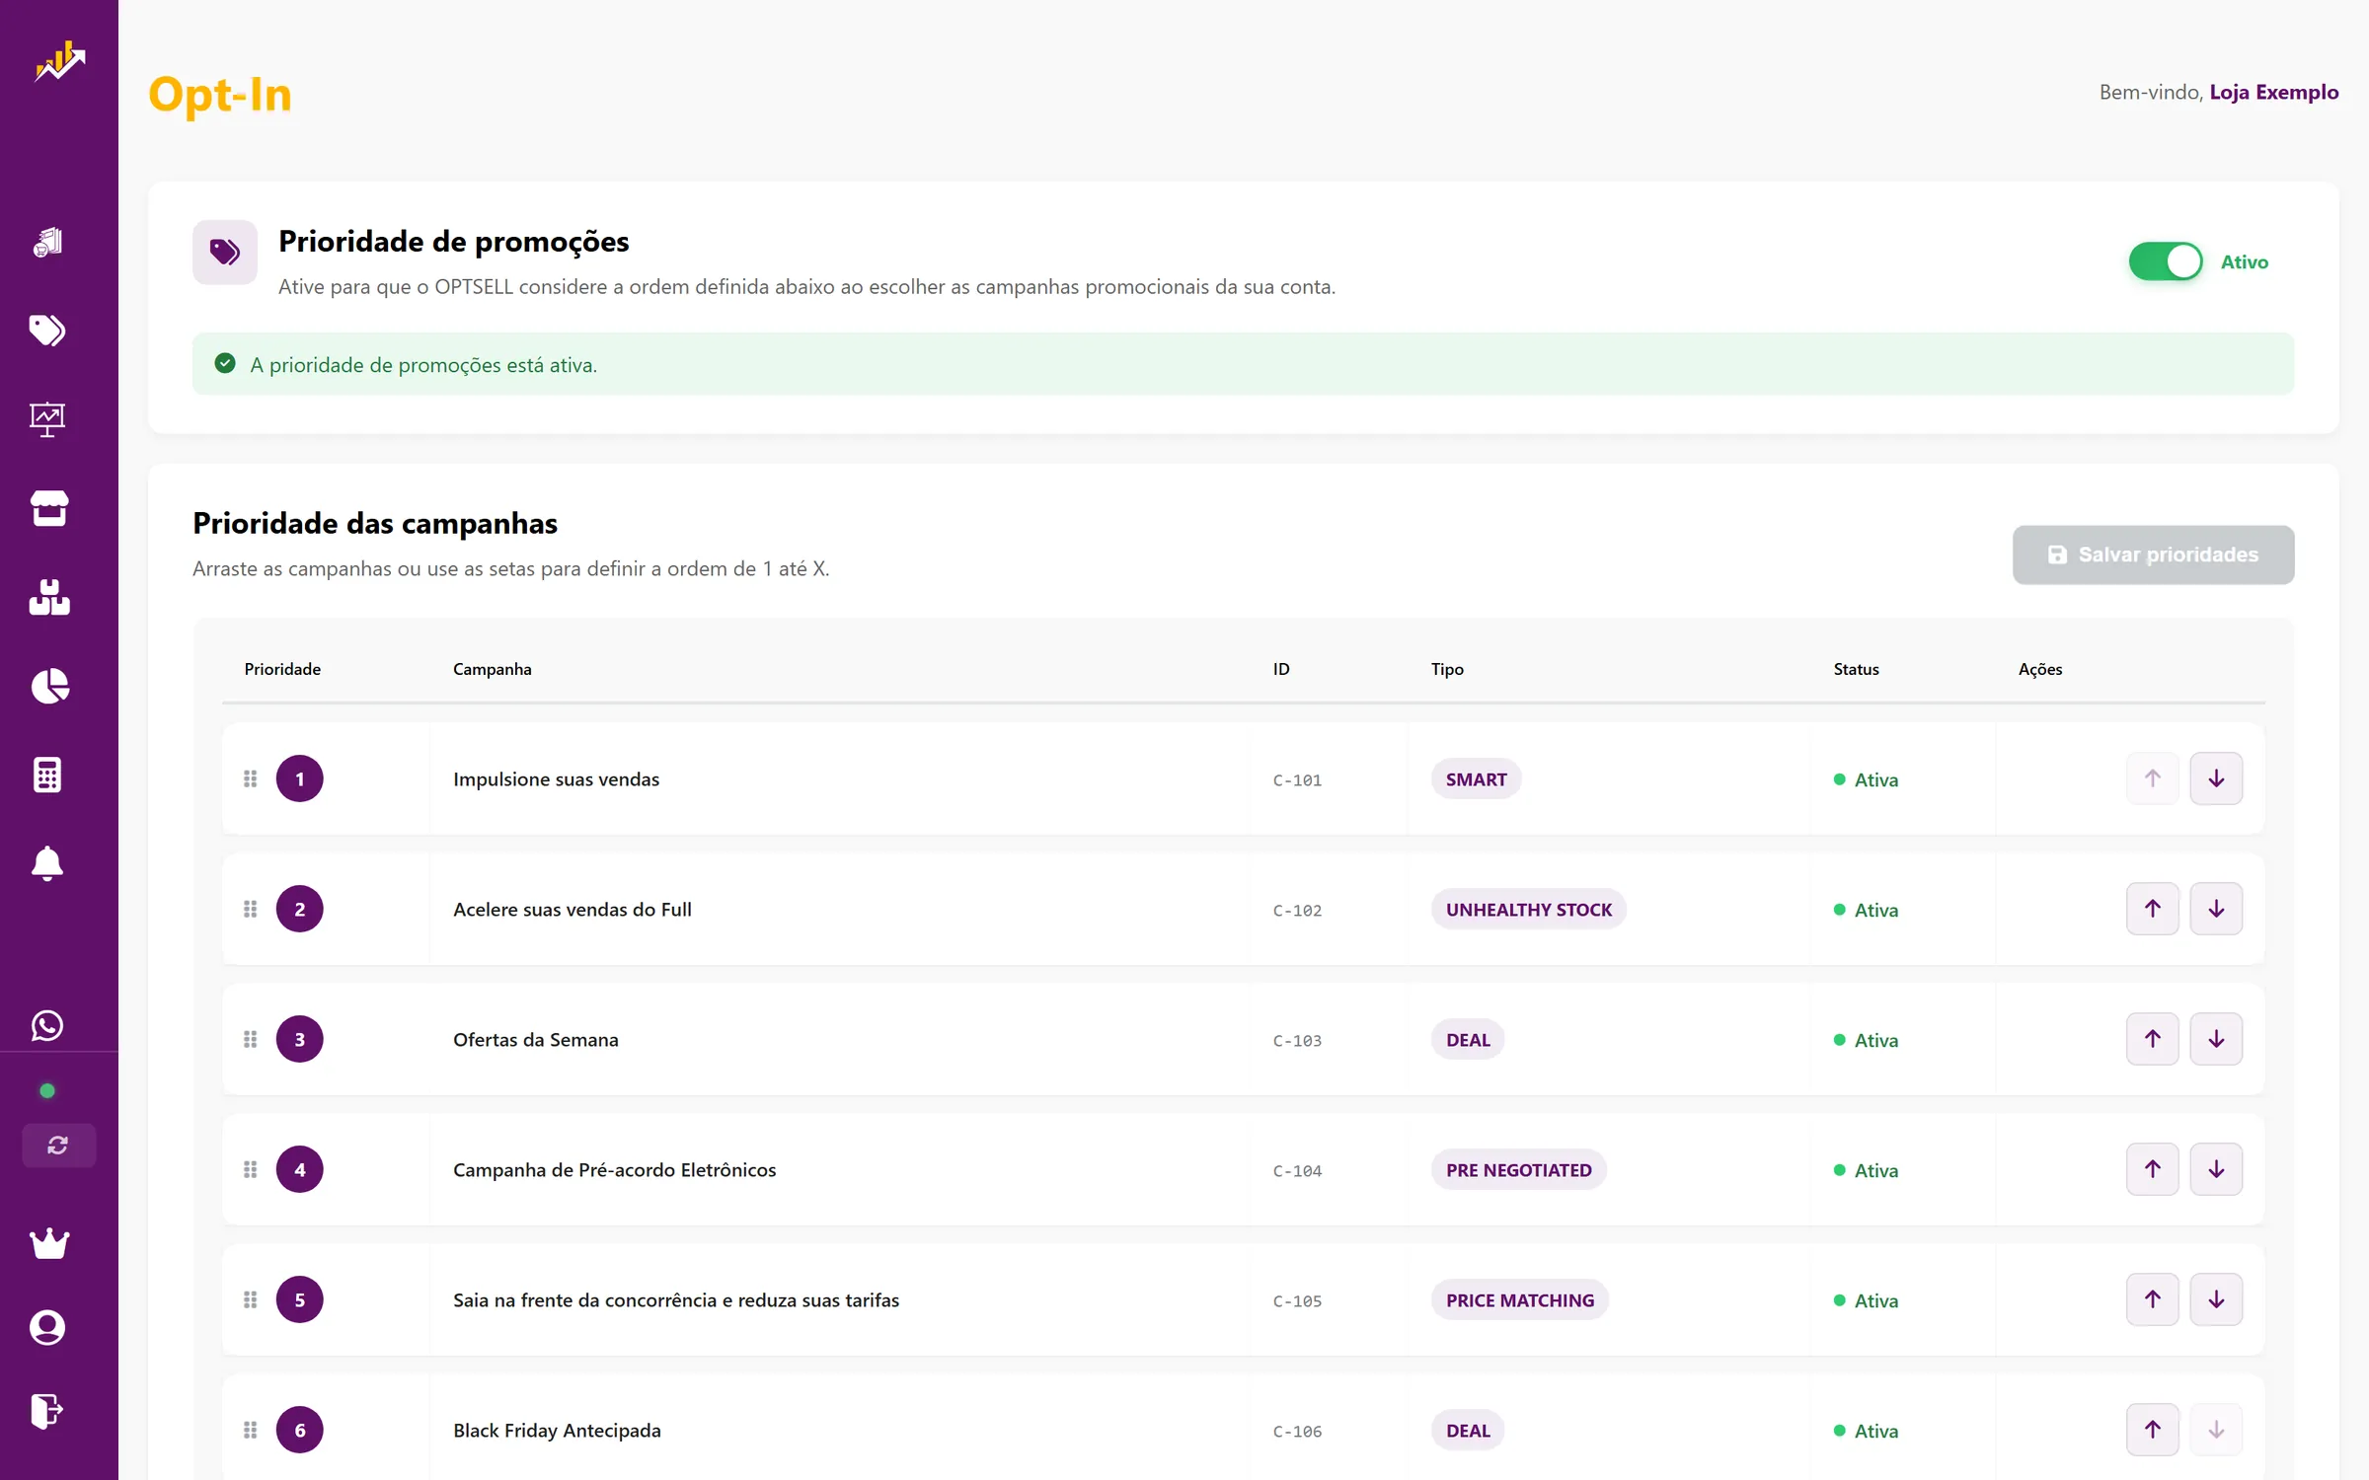This screenshot has height=1480, width=2369.
Task: Open the calculator icon in sidebar
Action: (x=47, y=775)
